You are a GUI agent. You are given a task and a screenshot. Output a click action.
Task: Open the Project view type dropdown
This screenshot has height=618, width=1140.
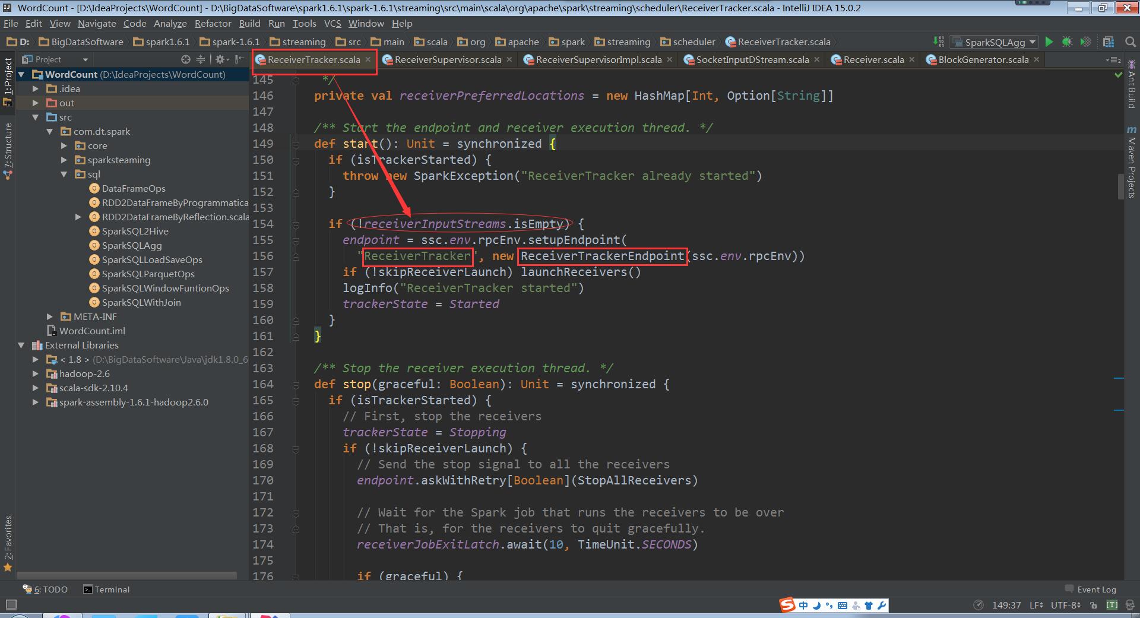(x=55, y=59)
